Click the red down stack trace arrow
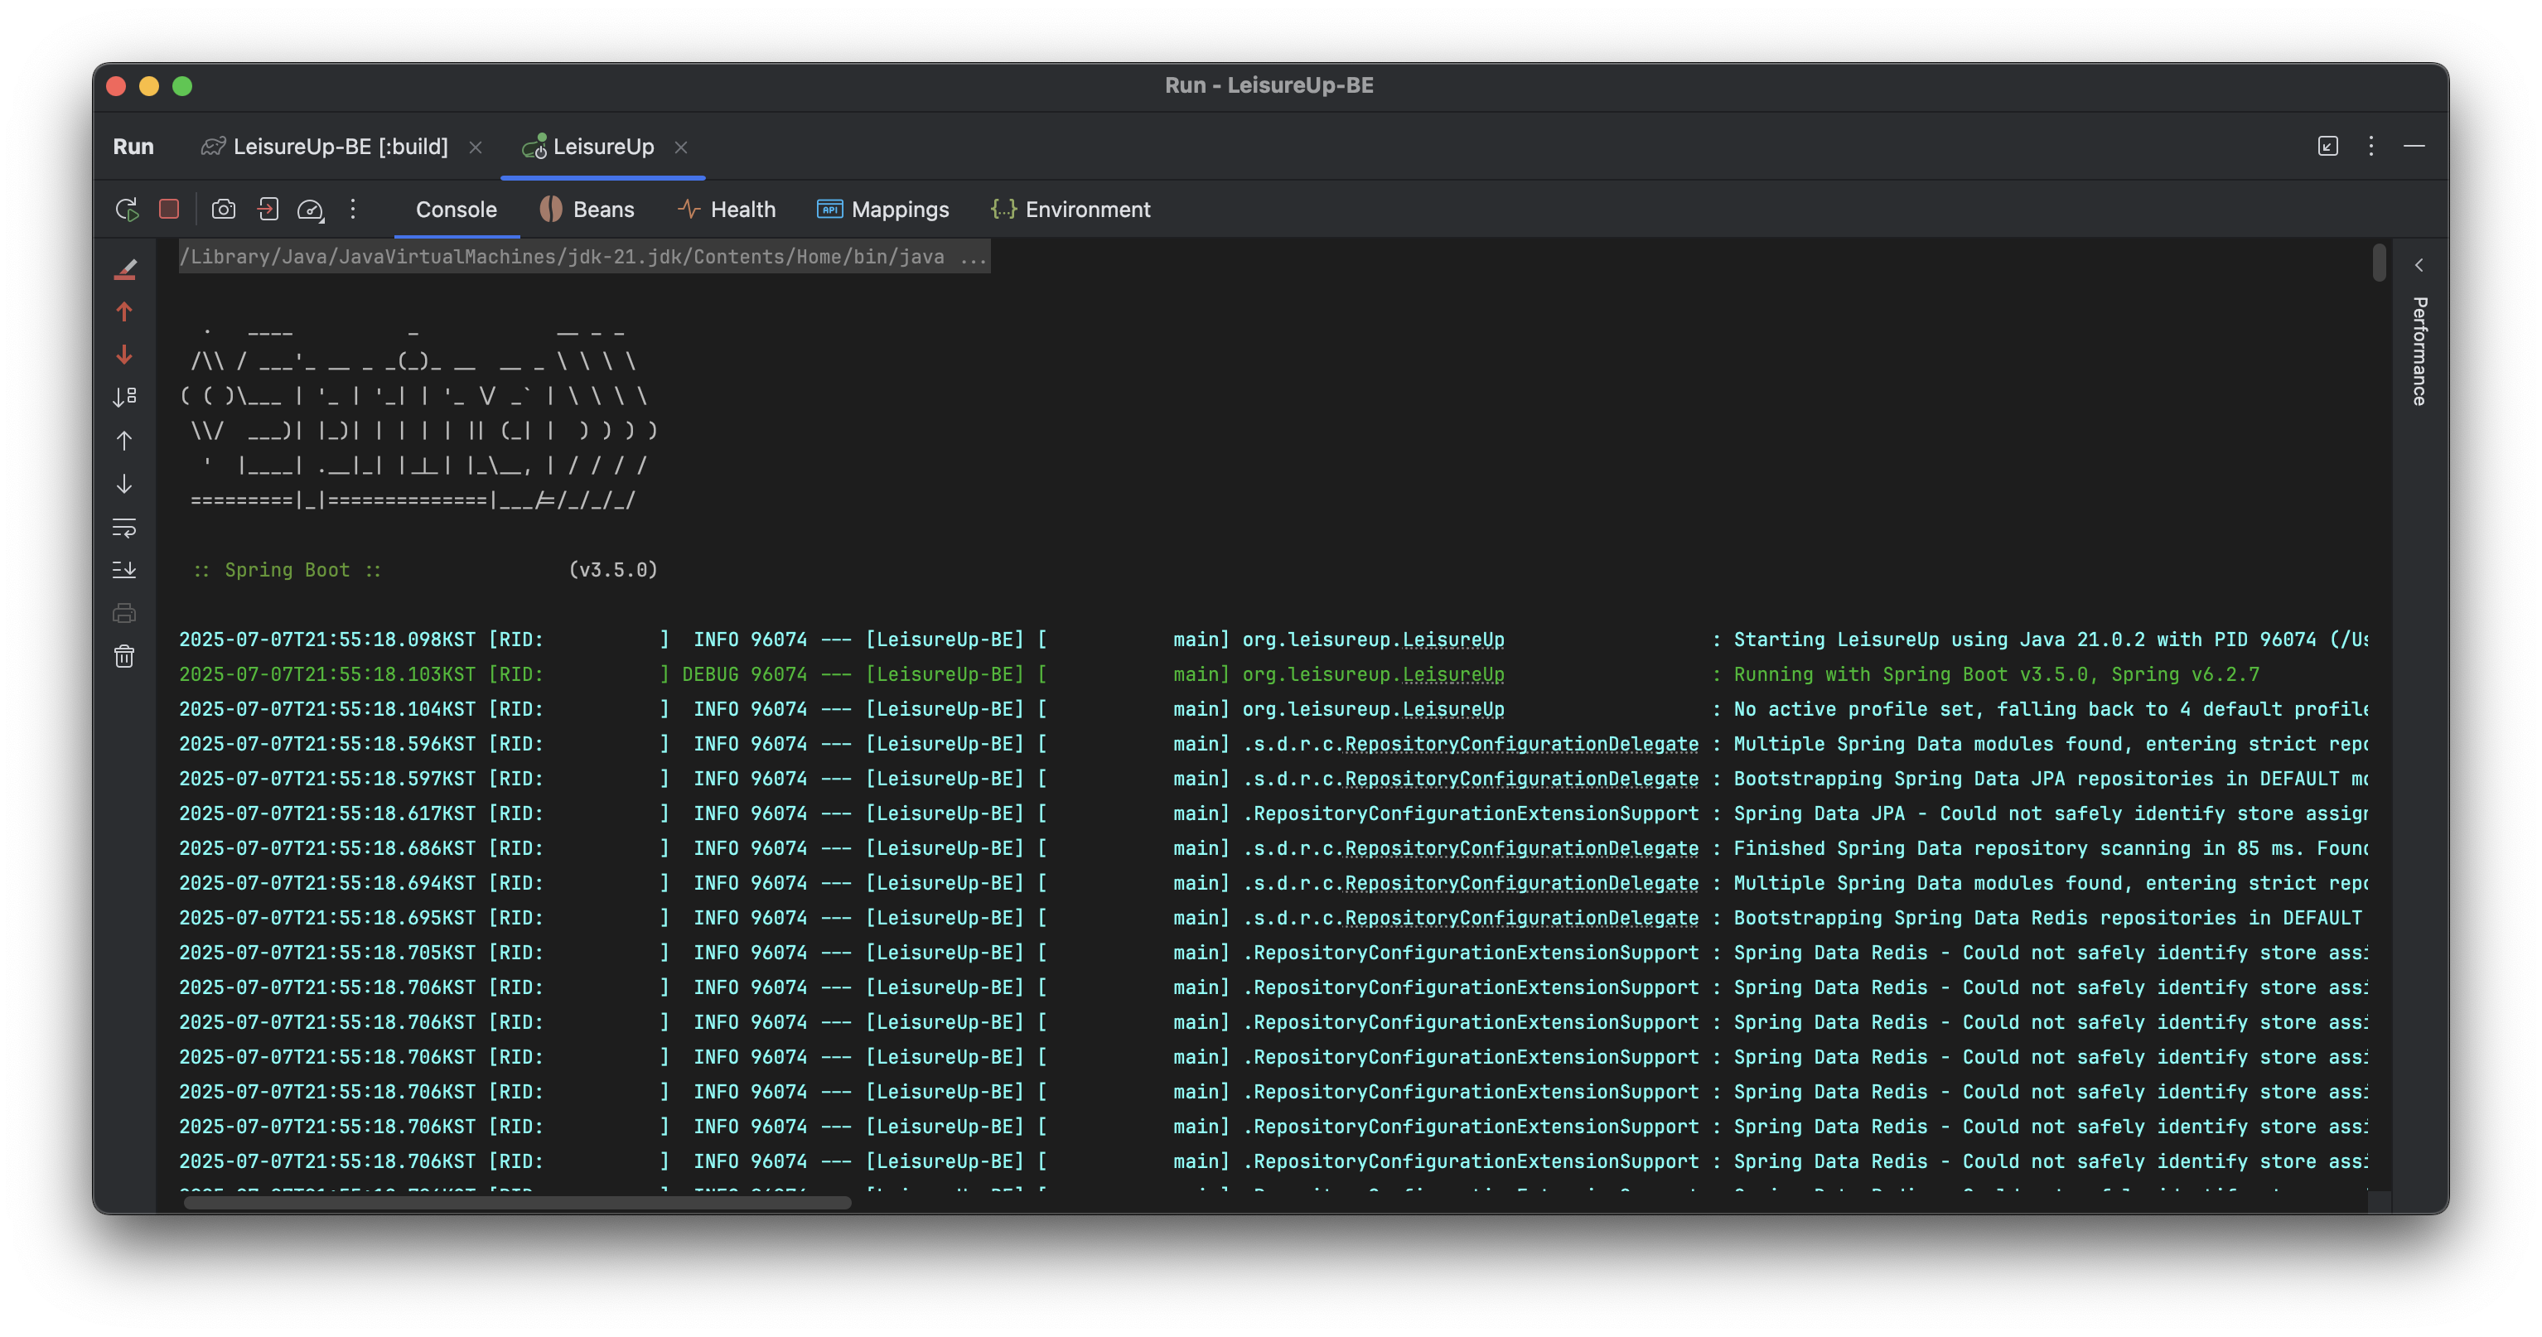Image resolution: width=2542 pixels, height=1337 pixels. [124, 355]
